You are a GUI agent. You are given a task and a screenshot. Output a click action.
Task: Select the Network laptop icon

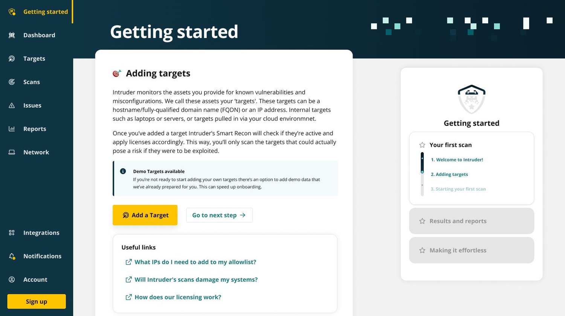point(11,152)
